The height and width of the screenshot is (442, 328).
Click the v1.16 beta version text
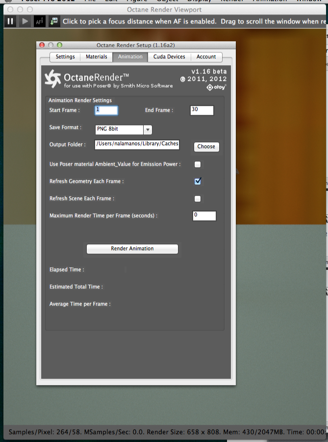point(209,72)
